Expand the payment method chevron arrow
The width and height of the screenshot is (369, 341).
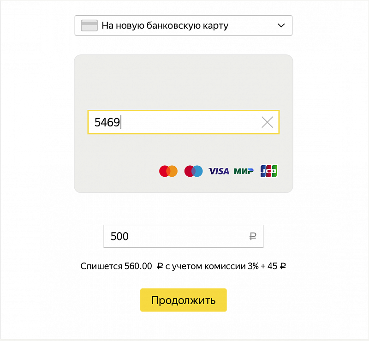(281, 25)
